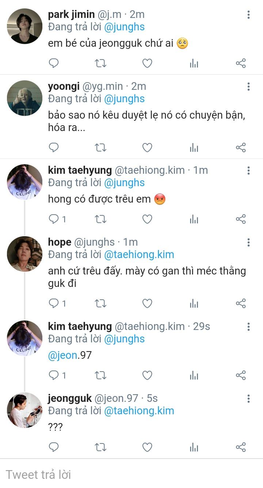Tap the 'Tweet trả lời' reply field
This screenshot has height=488, width=263.
[x=131, y=474]
